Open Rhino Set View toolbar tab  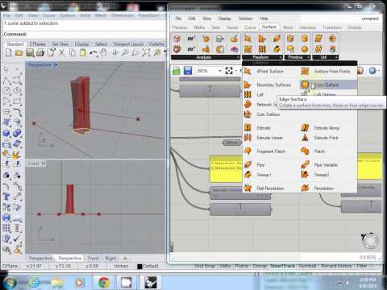click(60, 44)
